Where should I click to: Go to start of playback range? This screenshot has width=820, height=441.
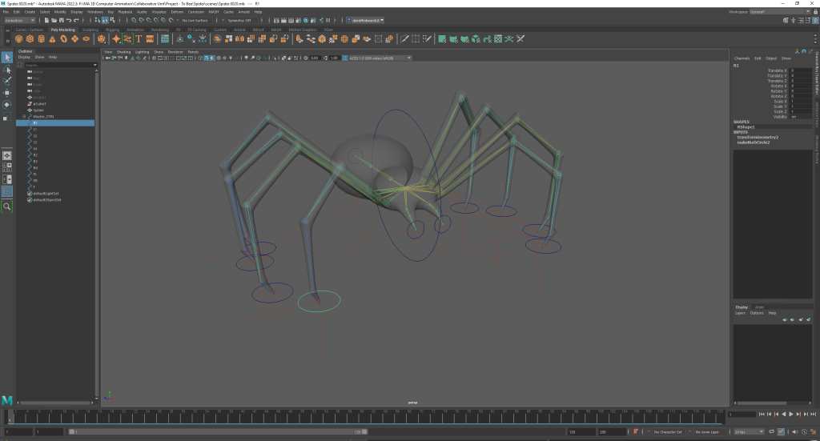(x=762, y=414)
